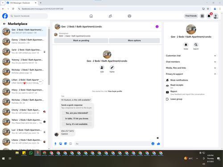Open the emoji picker in message box
This screenshot has height=167, width=223.
point(153,143)
